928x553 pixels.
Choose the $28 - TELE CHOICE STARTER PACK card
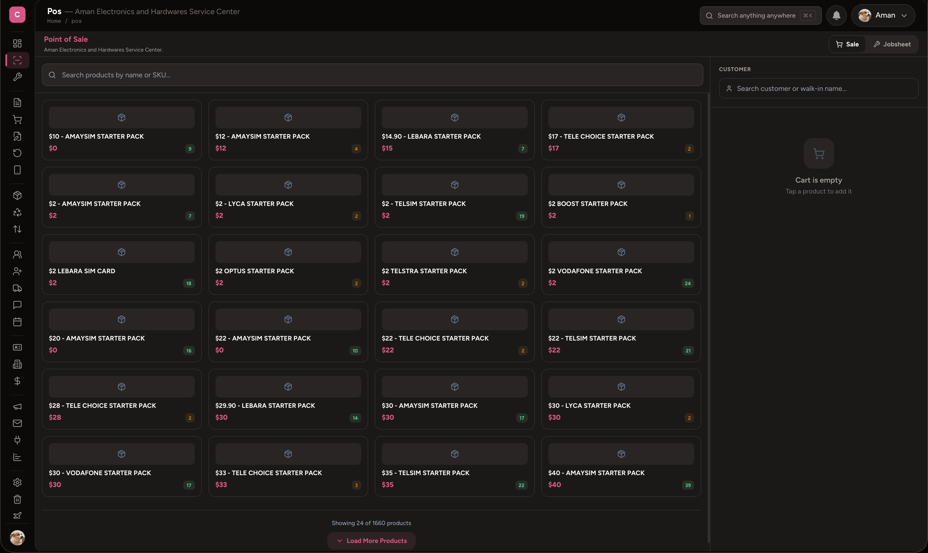point(122,399)
